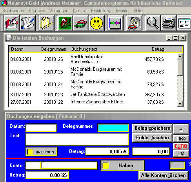Screen dimensions: 191x182
Task: Open the Buchungen menu
Action: point(13,11)
